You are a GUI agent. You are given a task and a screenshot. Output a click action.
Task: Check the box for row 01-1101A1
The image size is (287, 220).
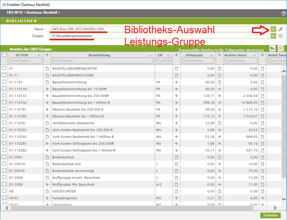(x=4, y=96)
